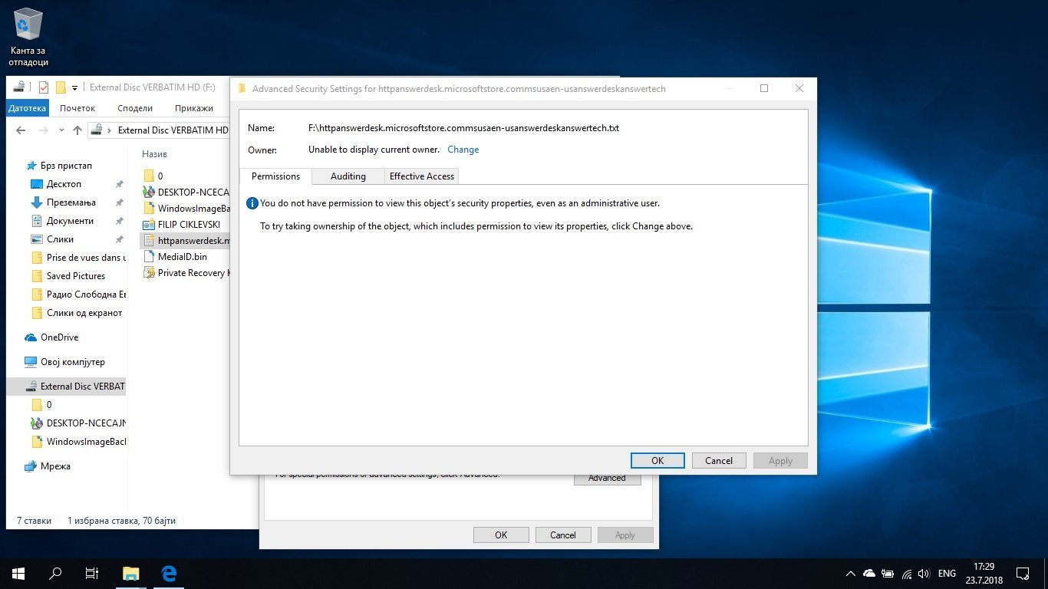Click the Advanced button in the Properties dialog
This screenshot has width=1048, height=589.
pyautogui.click(x=607, y=478)
